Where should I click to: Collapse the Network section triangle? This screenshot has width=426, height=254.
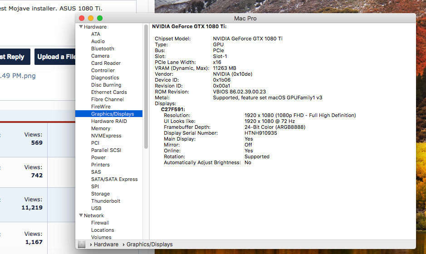point(81,215)
